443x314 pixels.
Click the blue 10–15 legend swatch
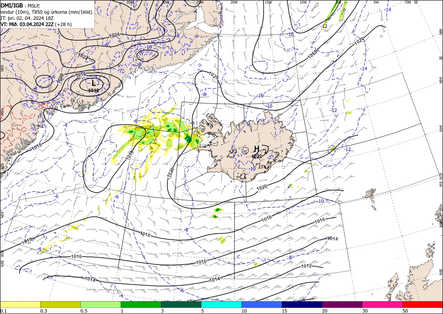pyautogui.click(x=262, y=304)
